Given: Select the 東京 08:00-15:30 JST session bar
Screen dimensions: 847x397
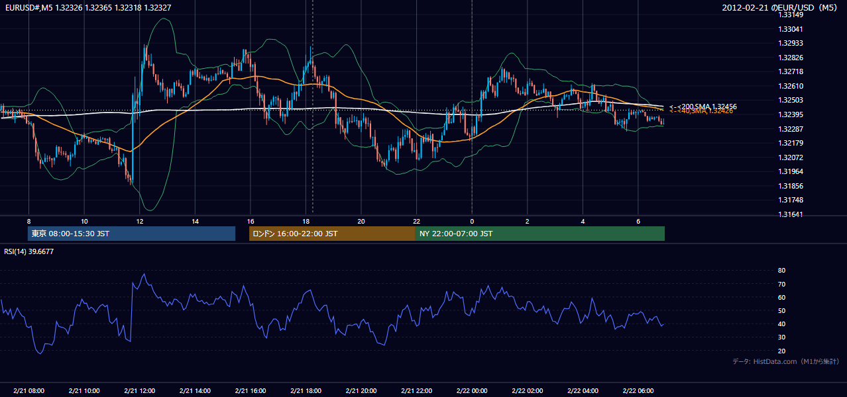Looking at the screenshot, I should tap(131, 234).
